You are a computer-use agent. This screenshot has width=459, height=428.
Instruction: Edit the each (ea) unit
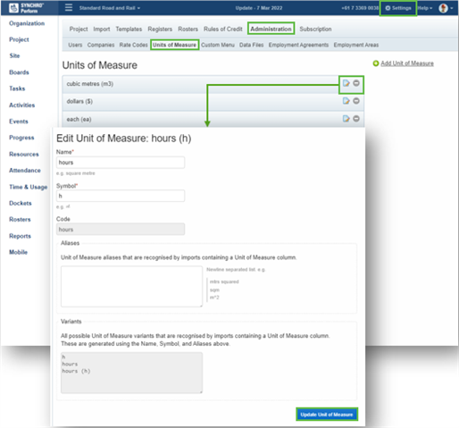(x=346, y=119)
